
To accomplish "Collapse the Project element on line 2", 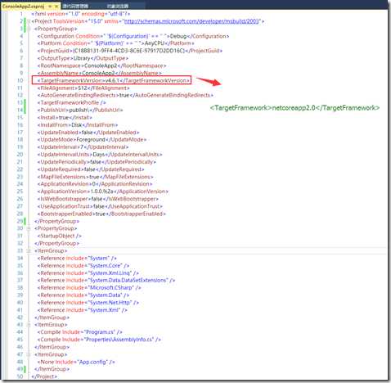I will (x=29, y=21).
